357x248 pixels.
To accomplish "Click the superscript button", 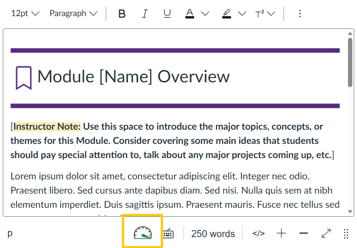I will click(x=260, y=14).
